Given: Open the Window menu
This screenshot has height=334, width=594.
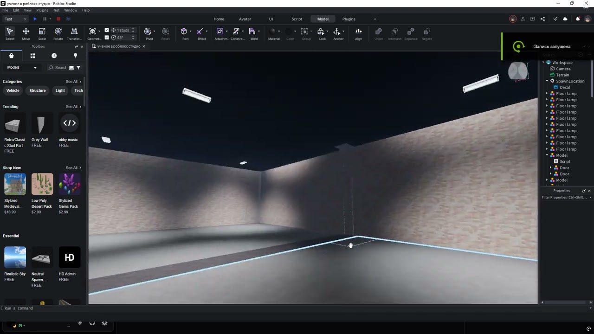Looking at the screenshot, I should [x=71, y=10].
